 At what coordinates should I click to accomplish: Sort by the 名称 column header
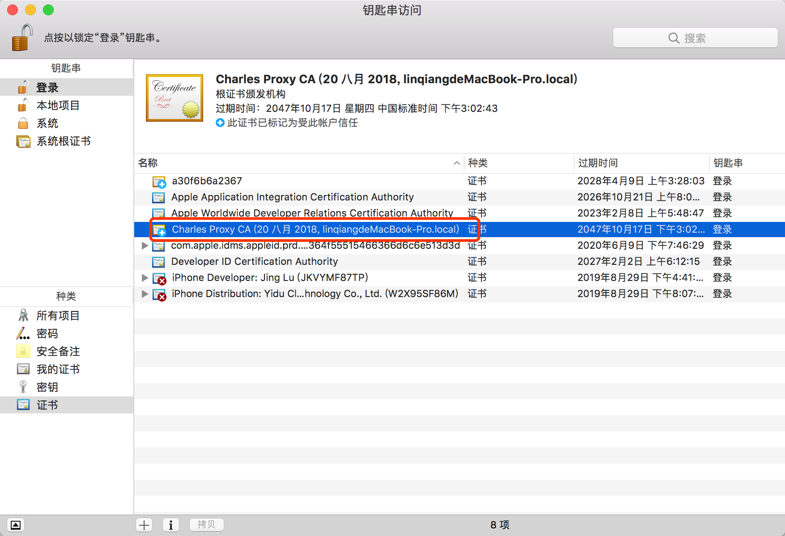pyautogui.click(x=299, y=163)
